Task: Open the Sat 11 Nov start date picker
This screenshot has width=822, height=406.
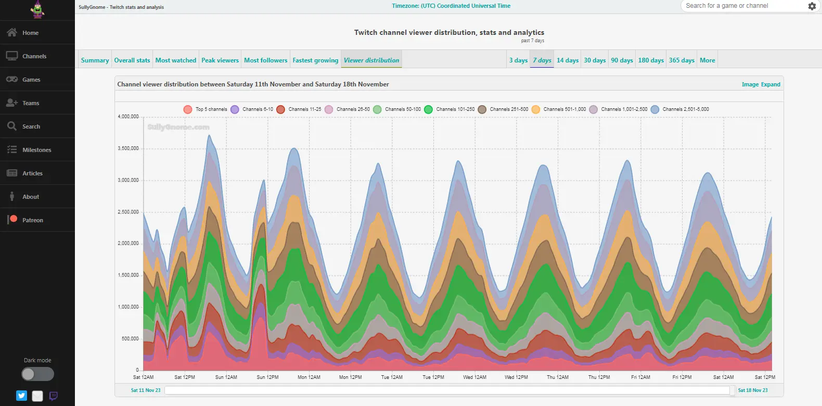Action: coord(146,390)
